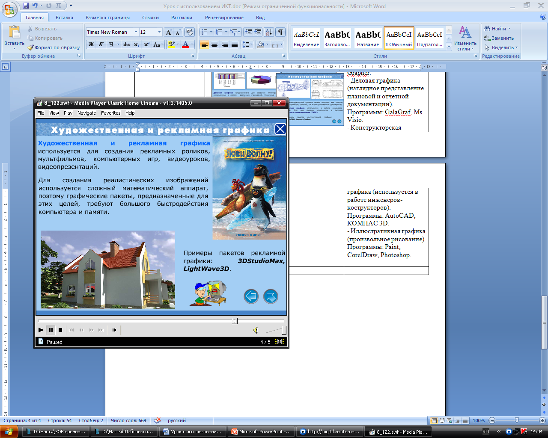Close the flash slide with the X icon

tap(280, 129)
